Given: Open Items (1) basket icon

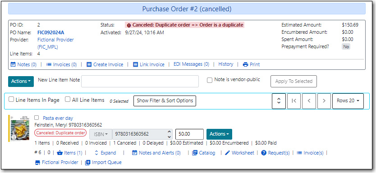Looking at the screenshot, I should pos(60,153).
